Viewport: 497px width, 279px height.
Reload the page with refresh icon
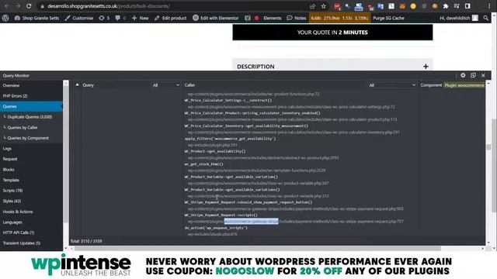(x=29, y=6)
